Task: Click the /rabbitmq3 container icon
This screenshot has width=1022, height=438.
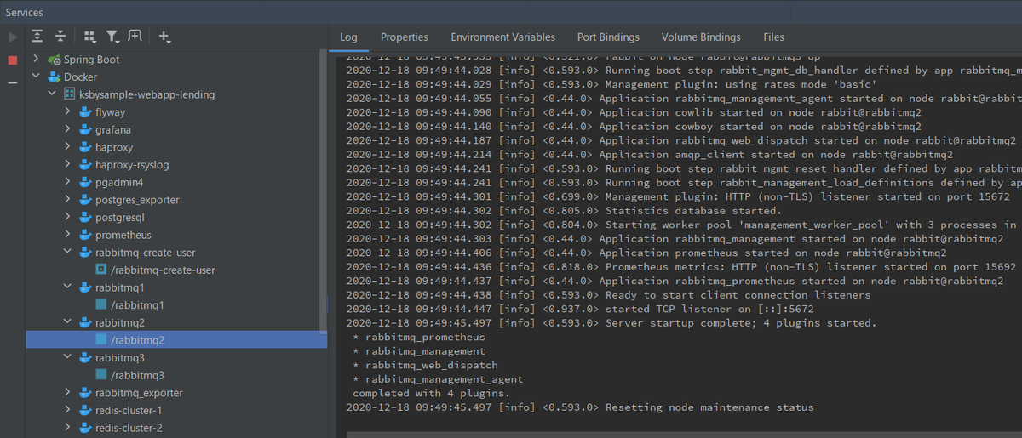Action: pyautogui.click(x=101, y=375)
